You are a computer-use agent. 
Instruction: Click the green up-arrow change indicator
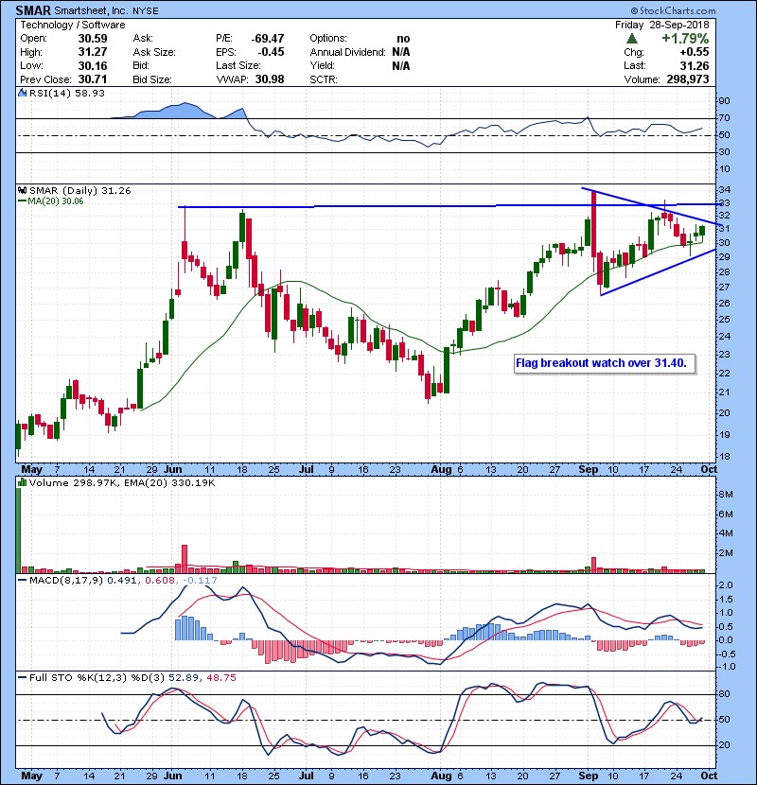coord(632,39)
